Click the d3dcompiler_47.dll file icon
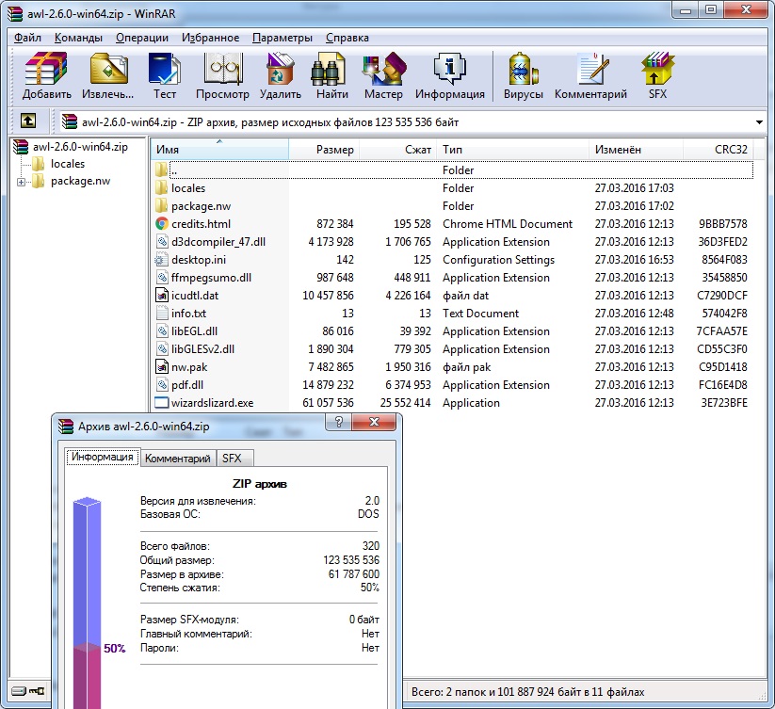The height and width of the screenshot is (709, 775). coord(162,242)
